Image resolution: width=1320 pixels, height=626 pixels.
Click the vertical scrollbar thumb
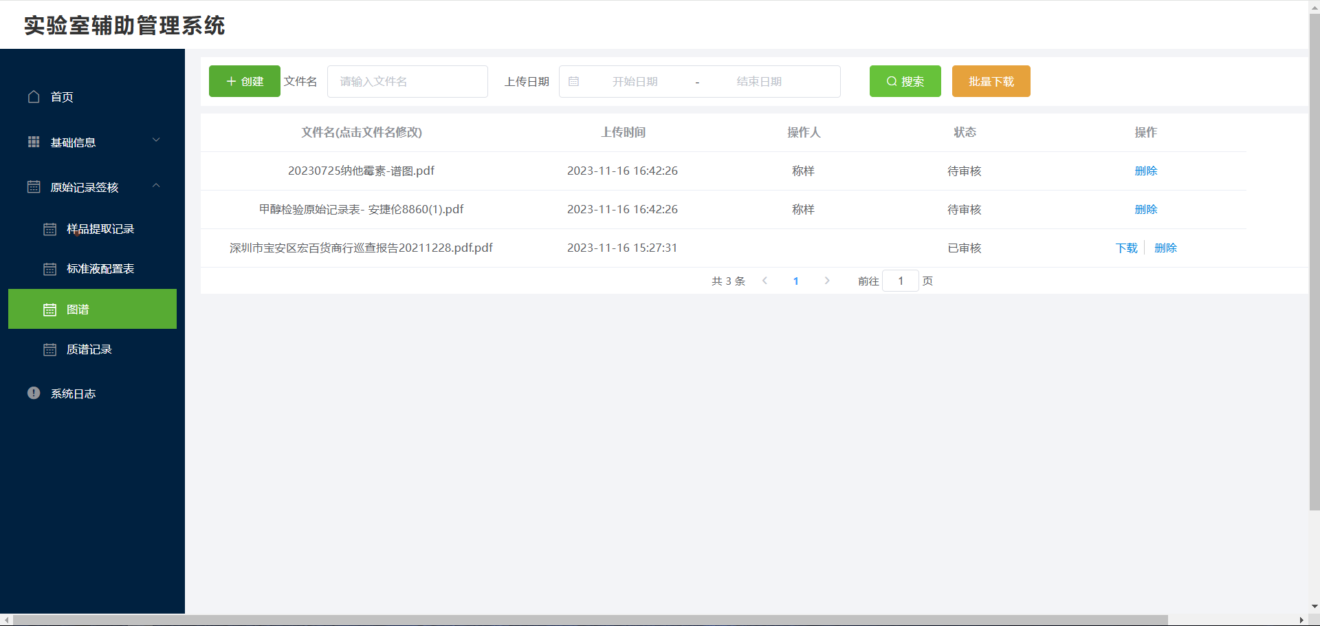[x=1314, y=261]
